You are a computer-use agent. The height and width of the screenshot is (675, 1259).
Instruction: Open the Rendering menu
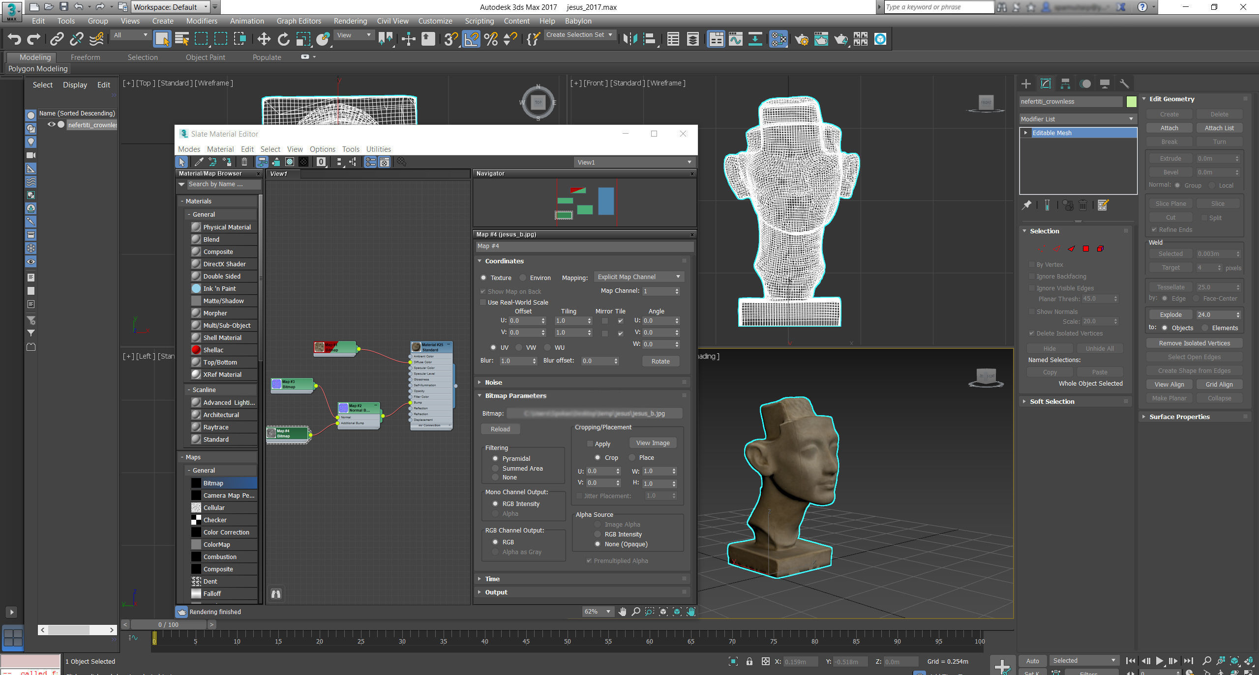[x=350, y=21]
